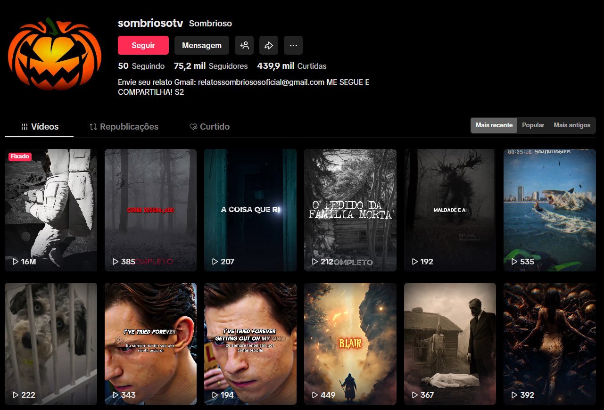Viewport: 604px width, 410px height.
Task: Enable Mais antigos sorting
Action: click(x=571, y=125)
